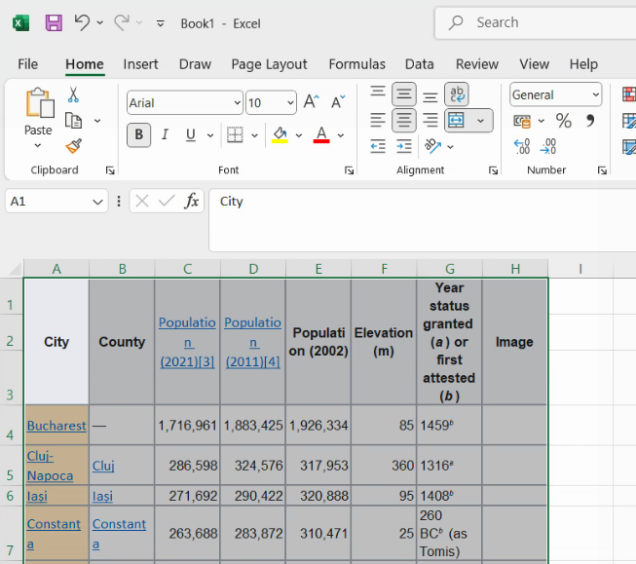Open the Formulas ribbon tab
Image resolution: width=636 pixels, height=564 pixels.
[x=356, y=64]
